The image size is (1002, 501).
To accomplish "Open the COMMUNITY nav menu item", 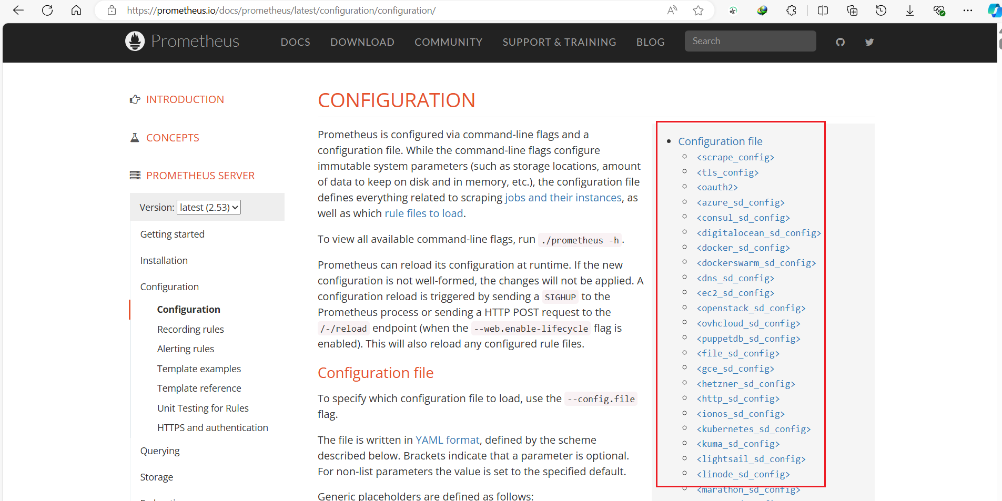I will (449, 42).
